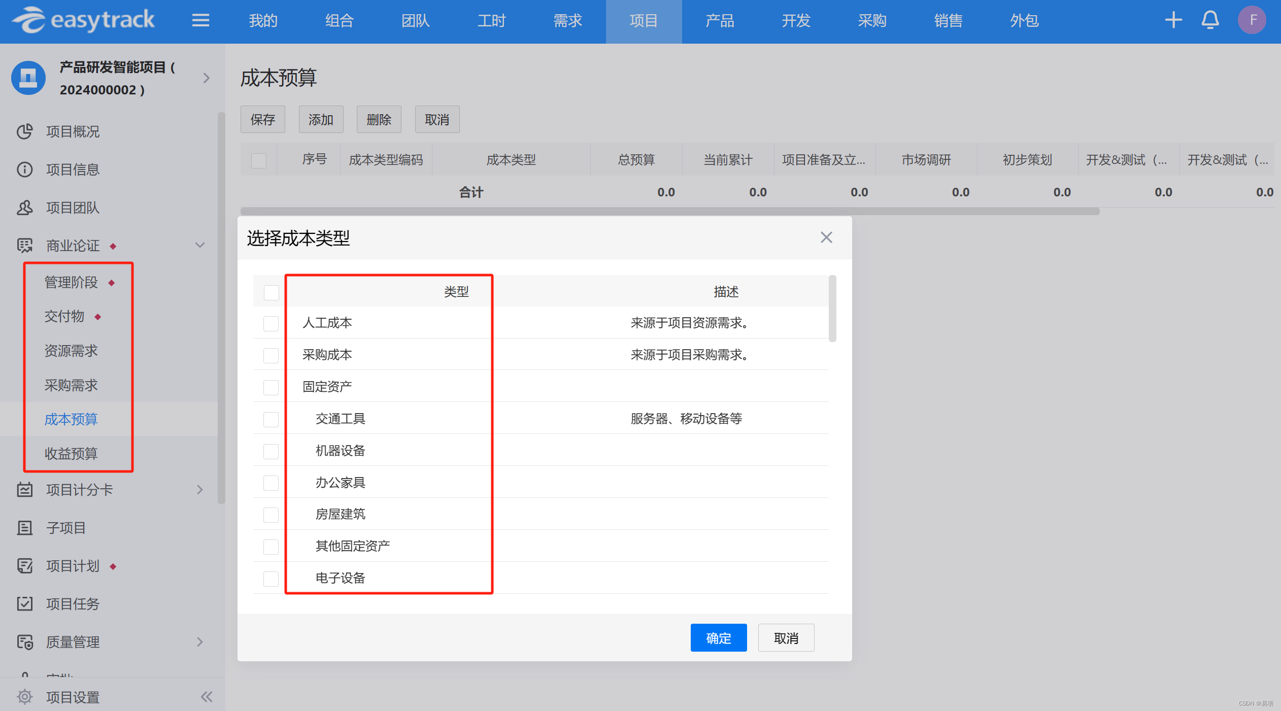
Task: Click toolbar 取消 button above table
Action: click(x=437, y=119)
